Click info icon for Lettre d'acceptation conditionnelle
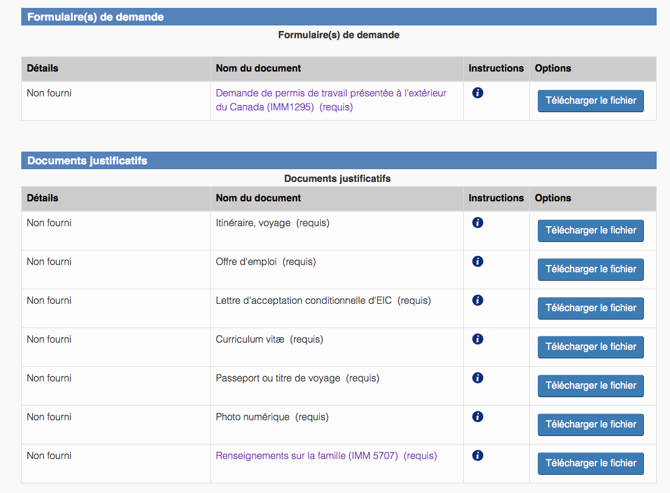This screenshot has height=493, width=670. [x=477, y=300]
